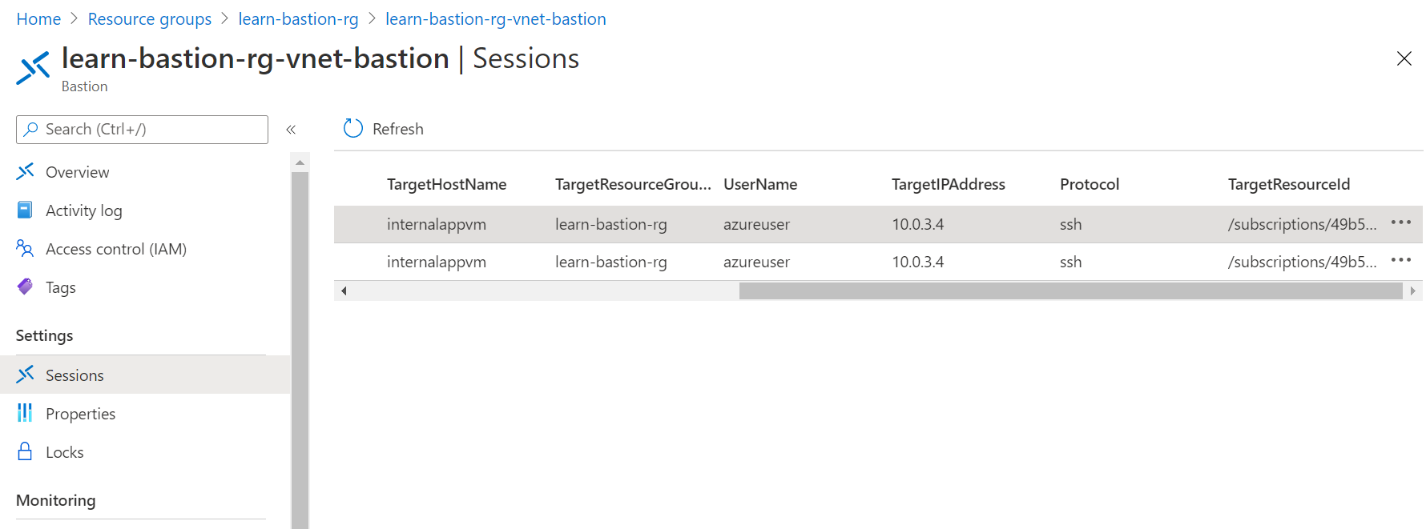Click the Bastion subtitle under title
The image size is (1426, 529).
click(85, 86)
